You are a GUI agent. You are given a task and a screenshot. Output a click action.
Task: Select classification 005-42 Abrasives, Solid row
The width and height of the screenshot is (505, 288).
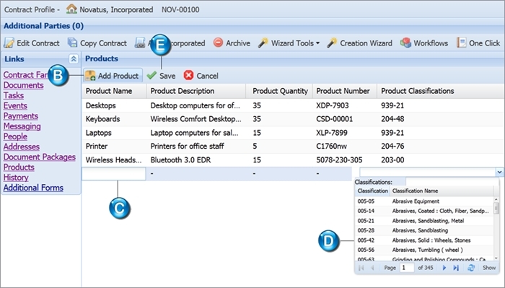(x=423, y=240)
